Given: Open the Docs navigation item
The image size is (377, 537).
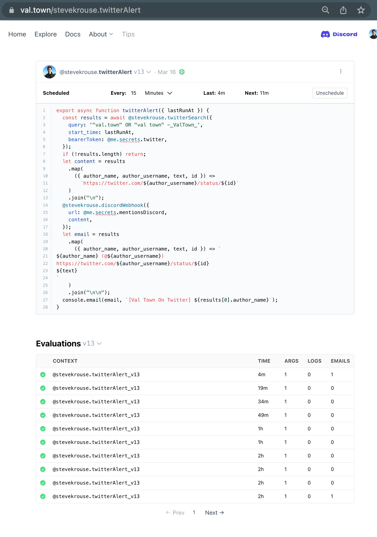Looking at the screenshot, I should coord(73,34).
